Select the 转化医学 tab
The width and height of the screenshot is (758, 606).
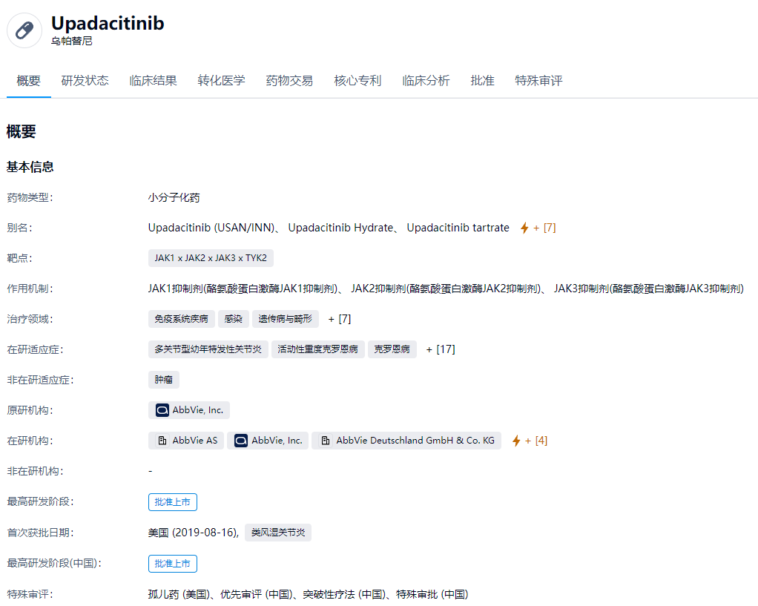222,81
